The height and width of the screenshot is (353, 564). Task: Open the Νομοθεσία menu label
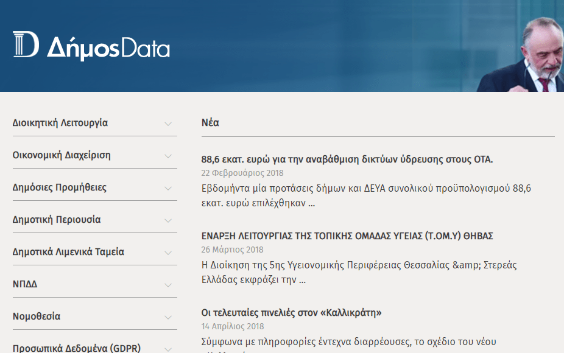(37, 316)
